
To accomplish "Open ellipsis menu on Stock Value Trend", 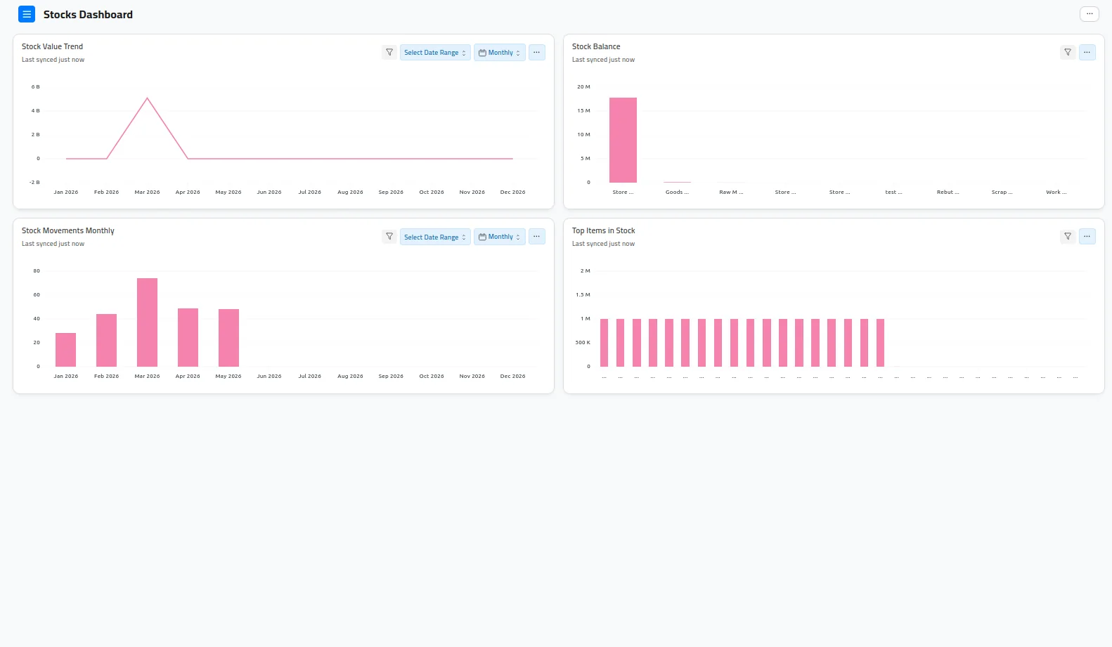I will pyautogui.click(x=536, y=53).
